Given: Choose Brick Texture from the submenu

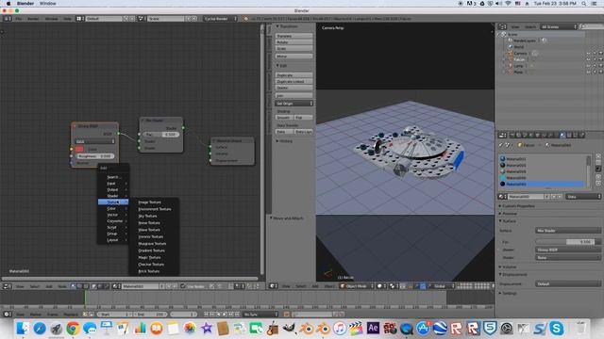Looking at the screenshot, I should pos(149,271).
